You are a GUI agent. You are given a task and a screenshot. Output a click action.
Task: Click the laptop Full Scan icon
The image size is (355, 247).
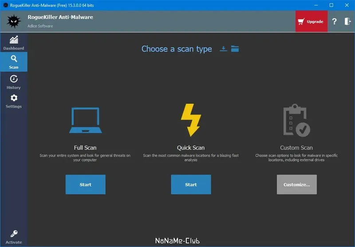coord(85,120)
